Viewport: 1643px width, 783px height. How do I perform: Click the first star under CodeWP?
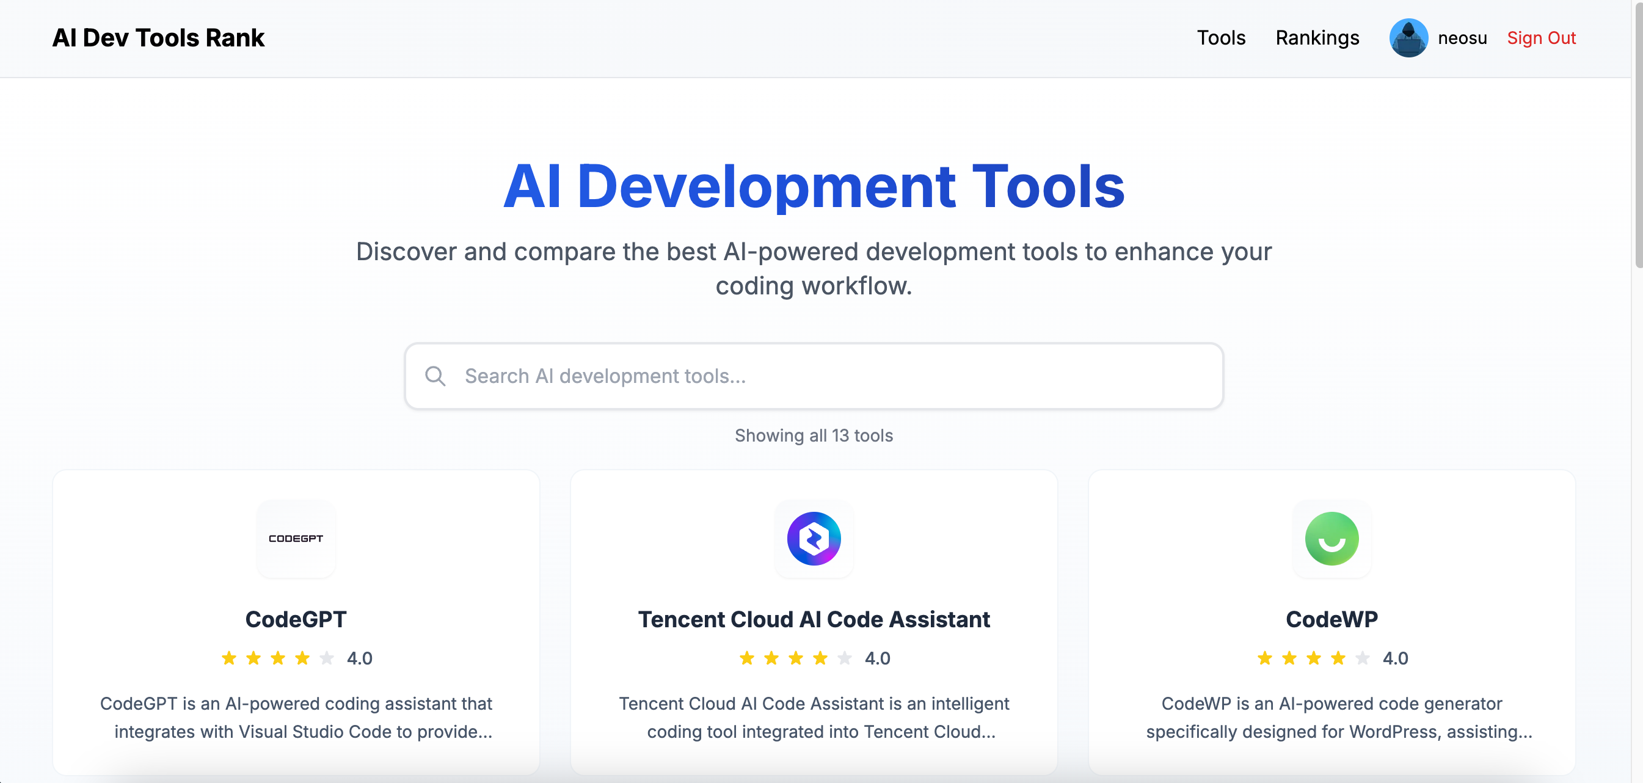(x=1264, y=658)
